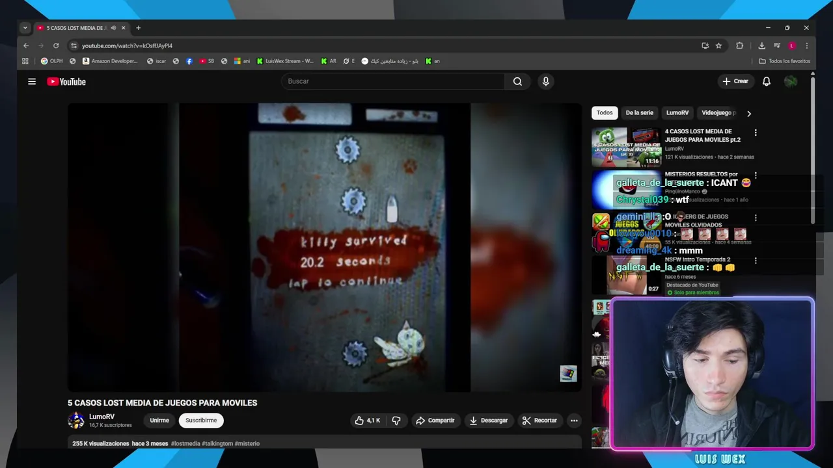Image resolution: width=833 pixels, height=468 pixels.
Task: Open Chrome profile L avatar
Action: tap(791, 45)
